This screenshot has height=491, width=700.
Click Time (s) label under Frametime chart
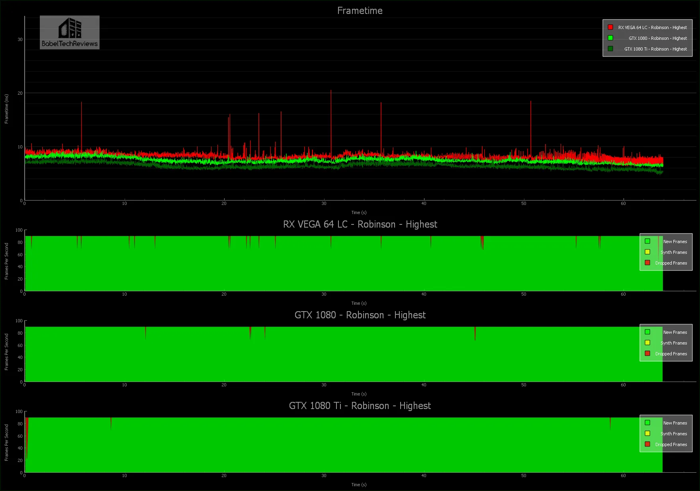(x=359, y=212)
